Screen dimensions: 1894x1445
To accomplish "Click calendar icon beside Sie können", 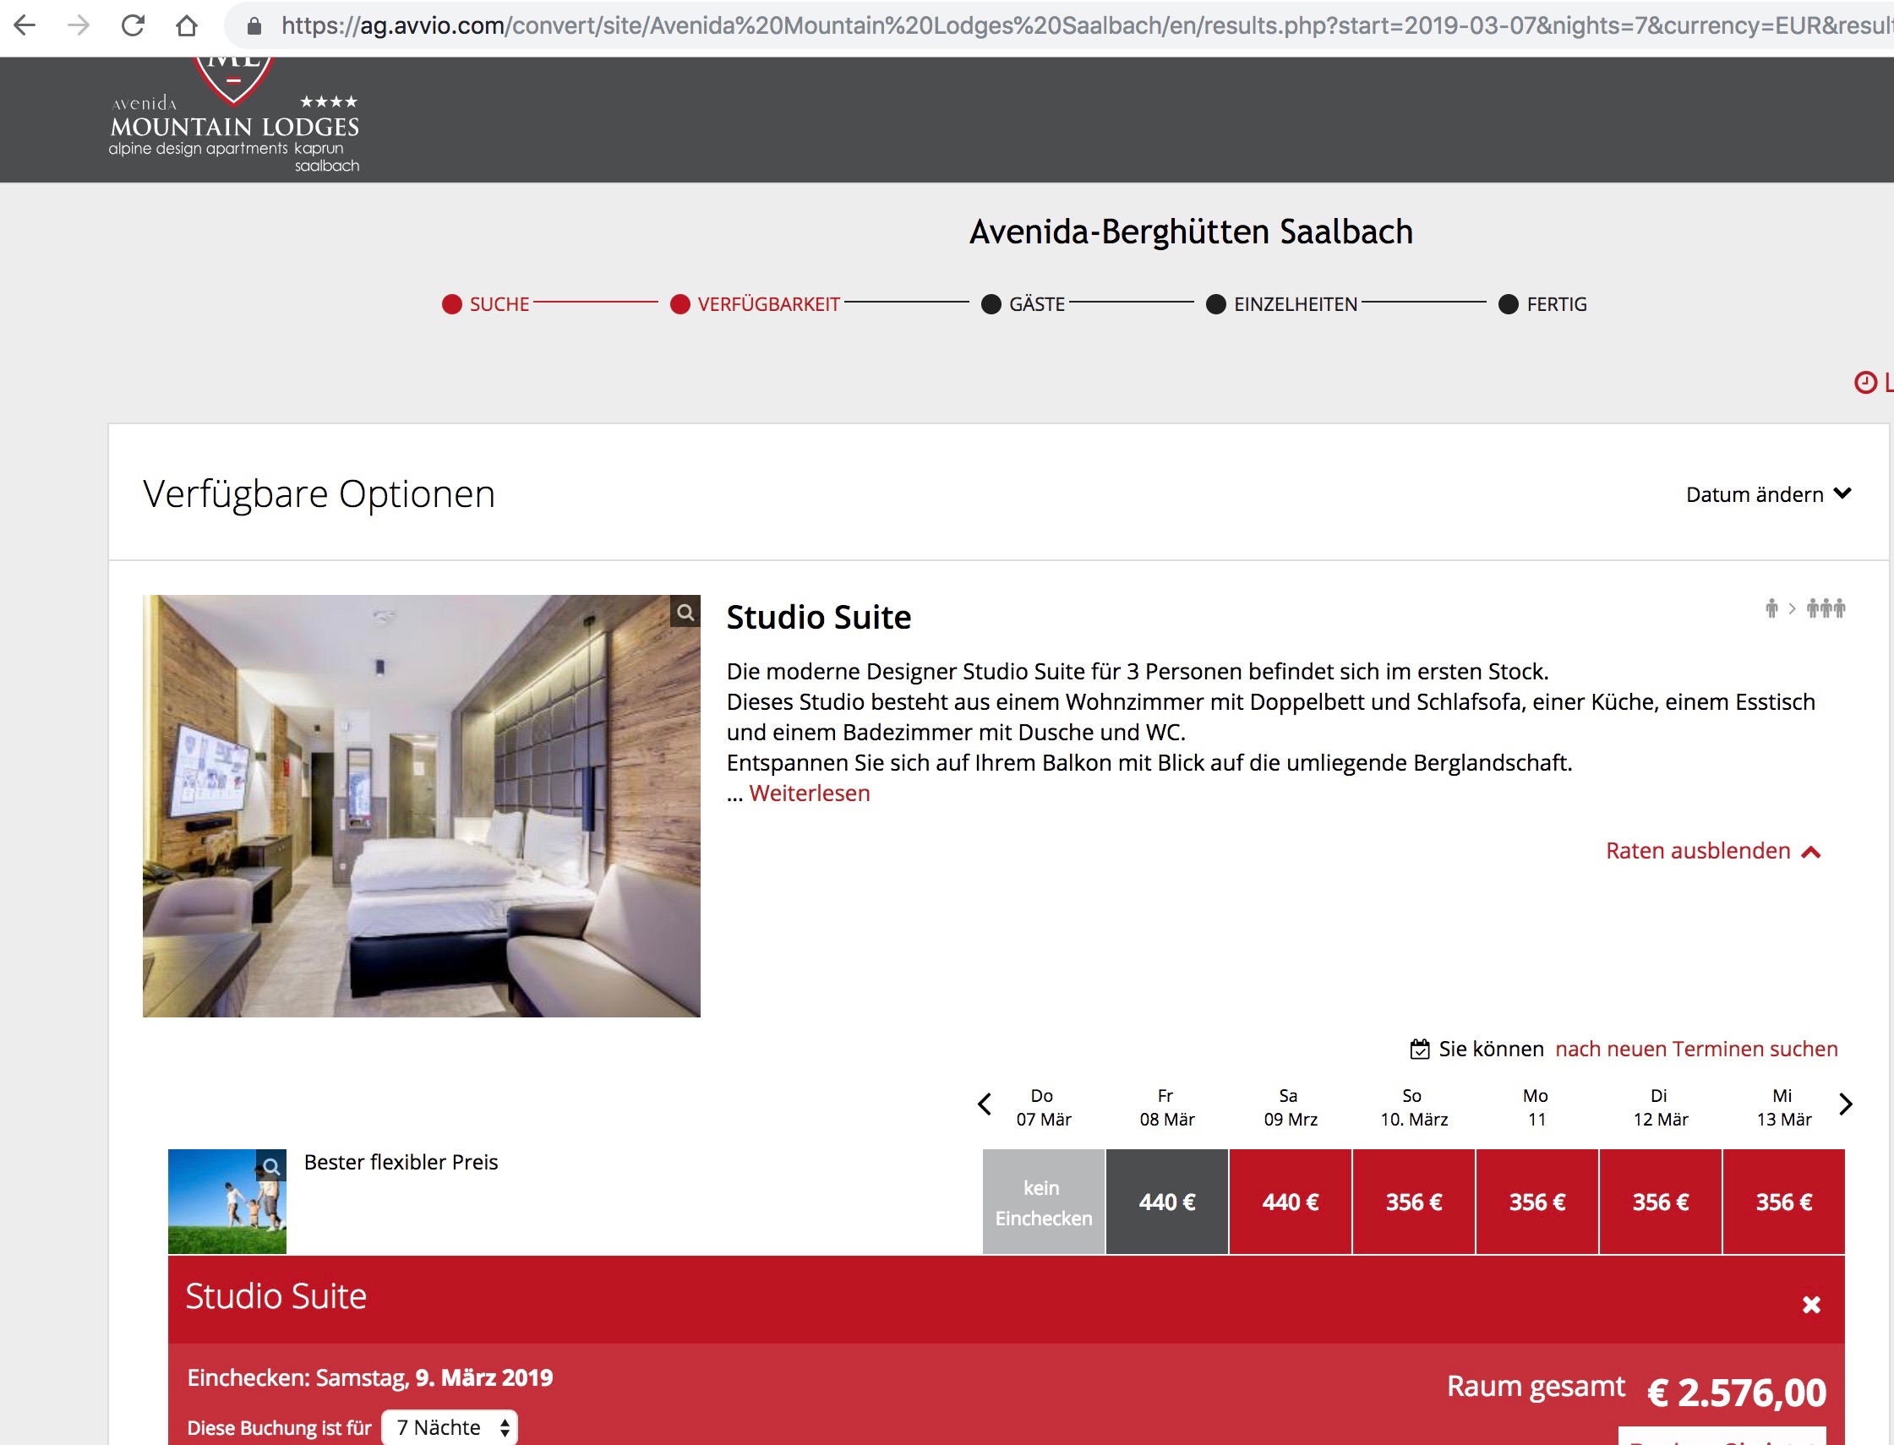I will [x=1419, y=1050].
